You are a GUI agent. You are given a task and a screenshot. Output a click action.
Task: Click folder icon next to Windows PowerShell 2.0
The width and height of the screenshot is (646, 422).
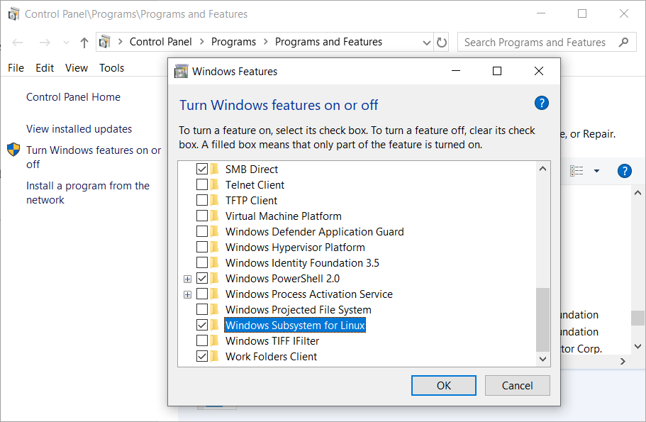214,279
